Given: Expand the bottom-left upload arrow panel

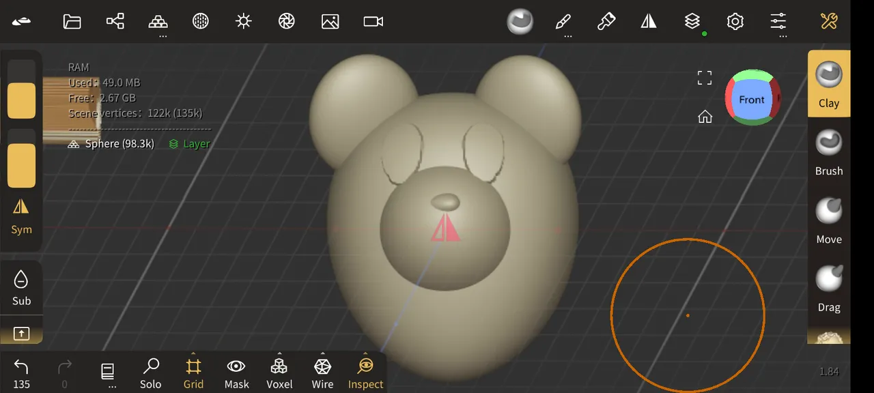Looking at the screenshot, I should [21, 333].
